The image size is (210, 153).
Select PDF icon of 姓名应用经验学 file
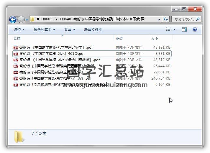coord(16,72)
